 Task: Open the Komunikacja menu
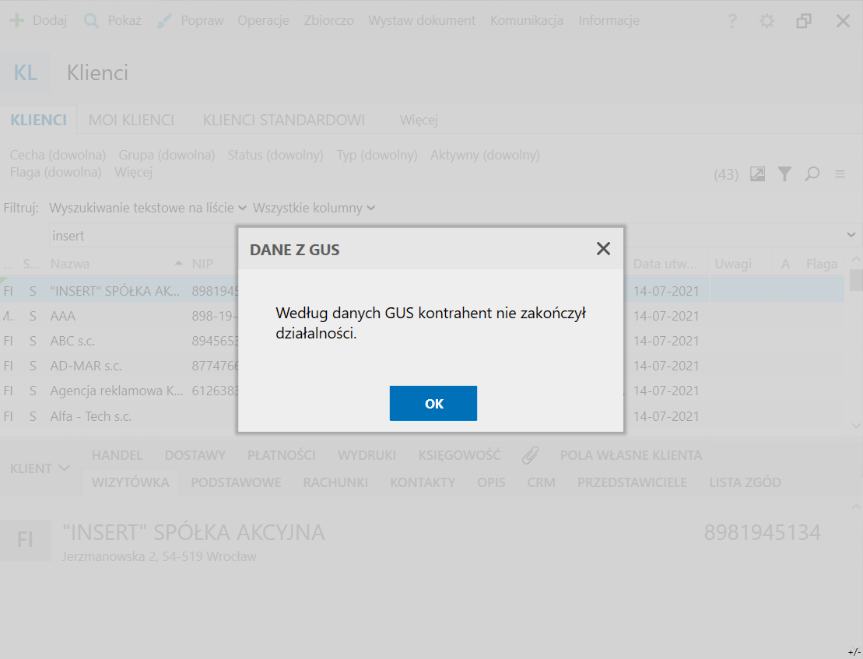coord(526,21)
